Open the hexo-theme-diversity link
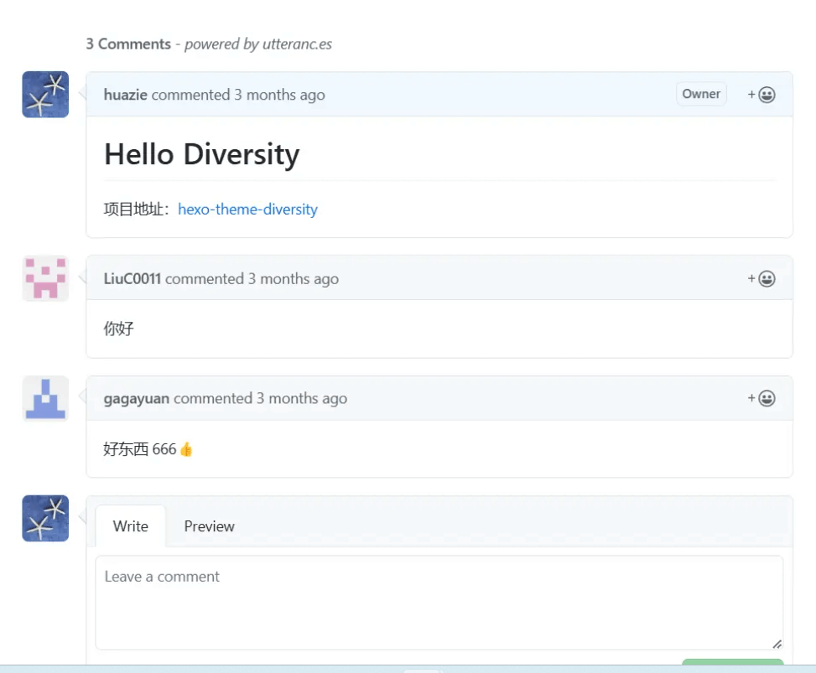816x673 pixels. 247,209
